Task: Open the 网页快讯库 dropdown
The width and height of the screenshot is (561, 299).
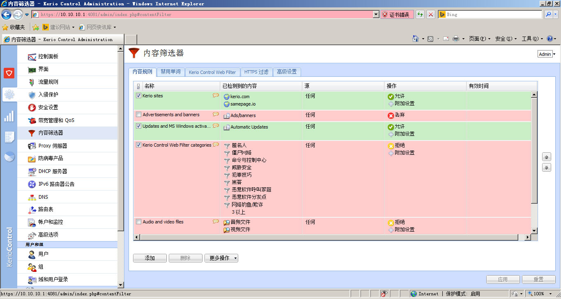Action: point(97,27)
